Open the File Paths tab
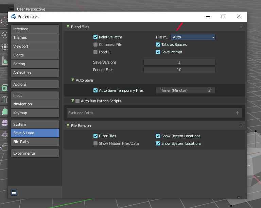Viewport: 261px width, 208px height. (x=35, y=142)
